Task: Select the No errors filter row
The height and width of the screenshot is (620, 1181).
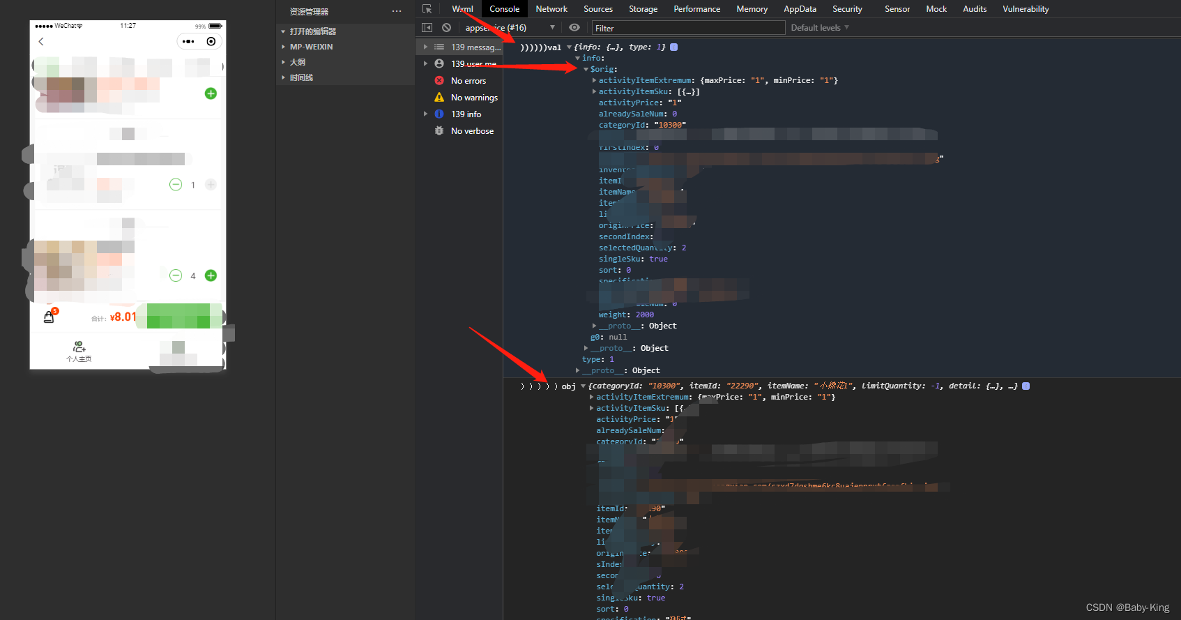Action: pos(459,81)
